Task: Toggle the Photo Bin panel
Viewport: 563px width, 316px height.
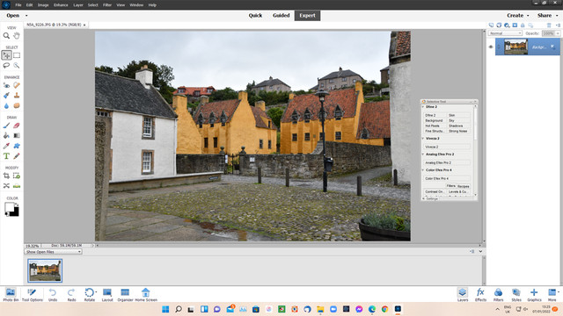Action: (x=11, y=295)
